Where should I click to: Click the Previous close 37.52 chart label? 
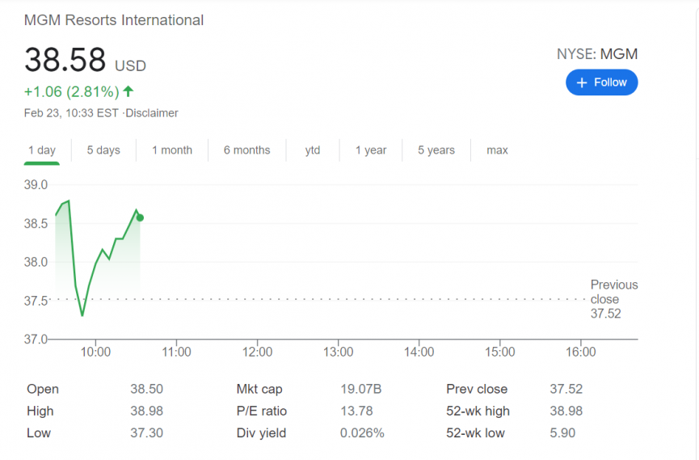tap(614, 299)
